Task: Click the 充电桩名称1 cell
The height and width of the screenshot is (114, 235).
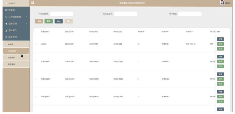Action: point(70,62)
